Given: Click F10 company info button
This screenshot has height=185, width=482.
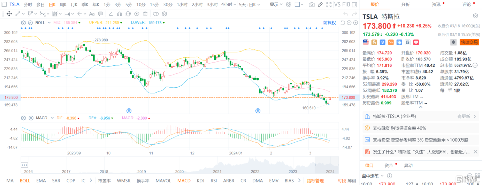Looking at the screenshot, I should [346, 5].
